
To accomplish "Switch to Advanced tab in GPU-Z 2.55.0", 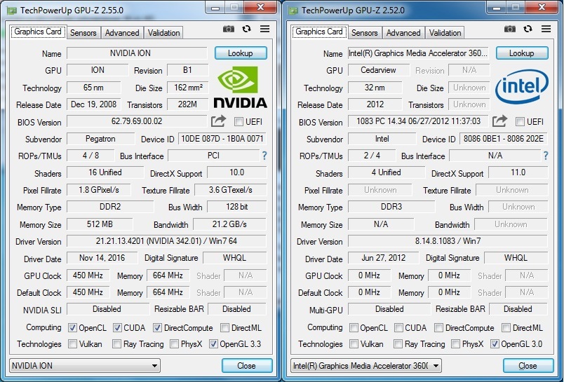I will [x=122, y=33].
